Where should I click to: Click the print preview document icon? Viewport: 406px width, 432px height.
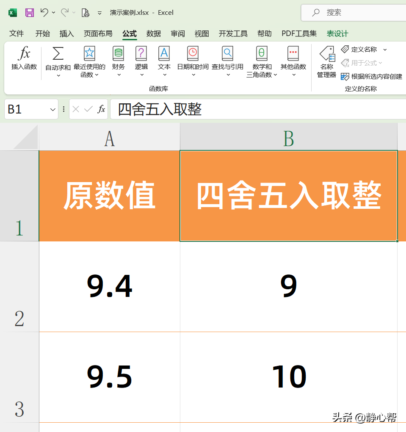coord(86,13)
